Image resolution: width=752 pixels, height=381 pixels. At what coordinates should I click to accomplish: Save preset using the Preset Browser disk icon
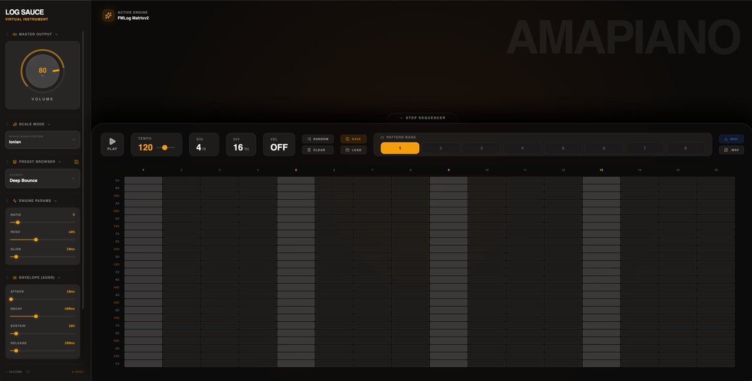tap(76, 162)
